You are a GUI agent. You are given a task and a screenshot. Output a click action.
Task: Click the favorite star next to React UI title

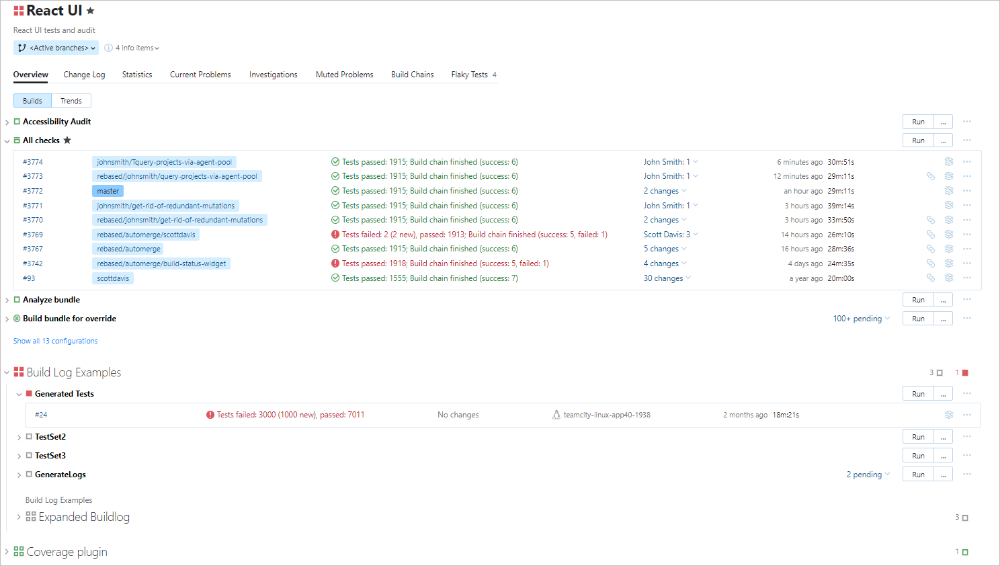[91, 11]
